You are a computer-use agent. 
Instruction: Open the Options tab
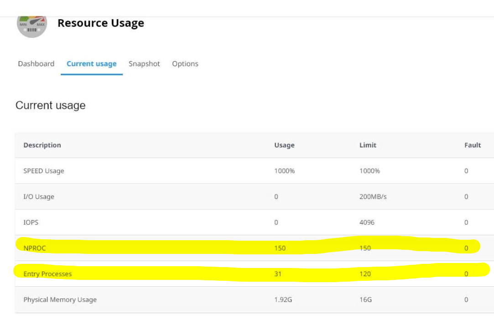pos(185,64)
